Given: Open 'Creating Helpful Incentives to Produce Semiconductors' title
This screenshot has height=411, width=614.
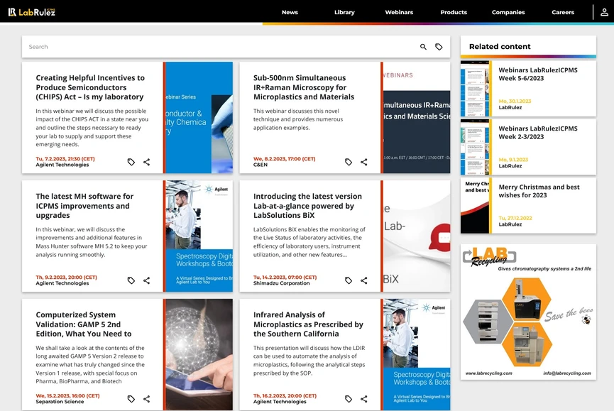Looking at the screenshot, I should (90, 87).
